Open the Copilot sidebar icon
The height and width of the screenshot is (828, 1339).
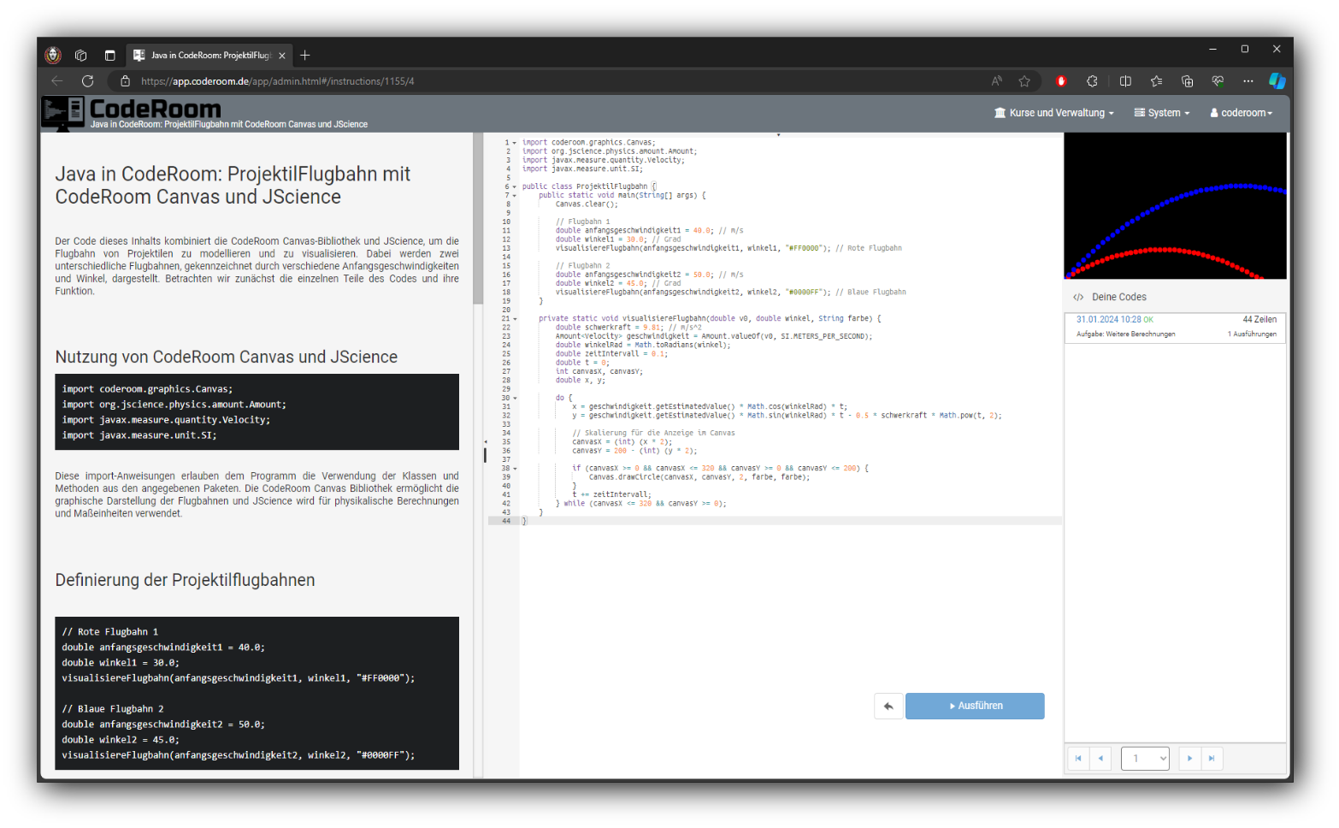pos(1277,81)
